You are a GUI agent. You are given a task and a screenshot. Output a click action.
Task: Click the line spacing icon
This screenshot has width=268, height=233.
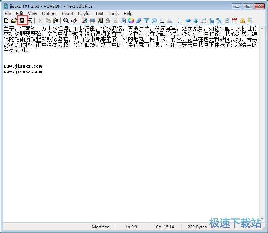click(x=180, y=21)
